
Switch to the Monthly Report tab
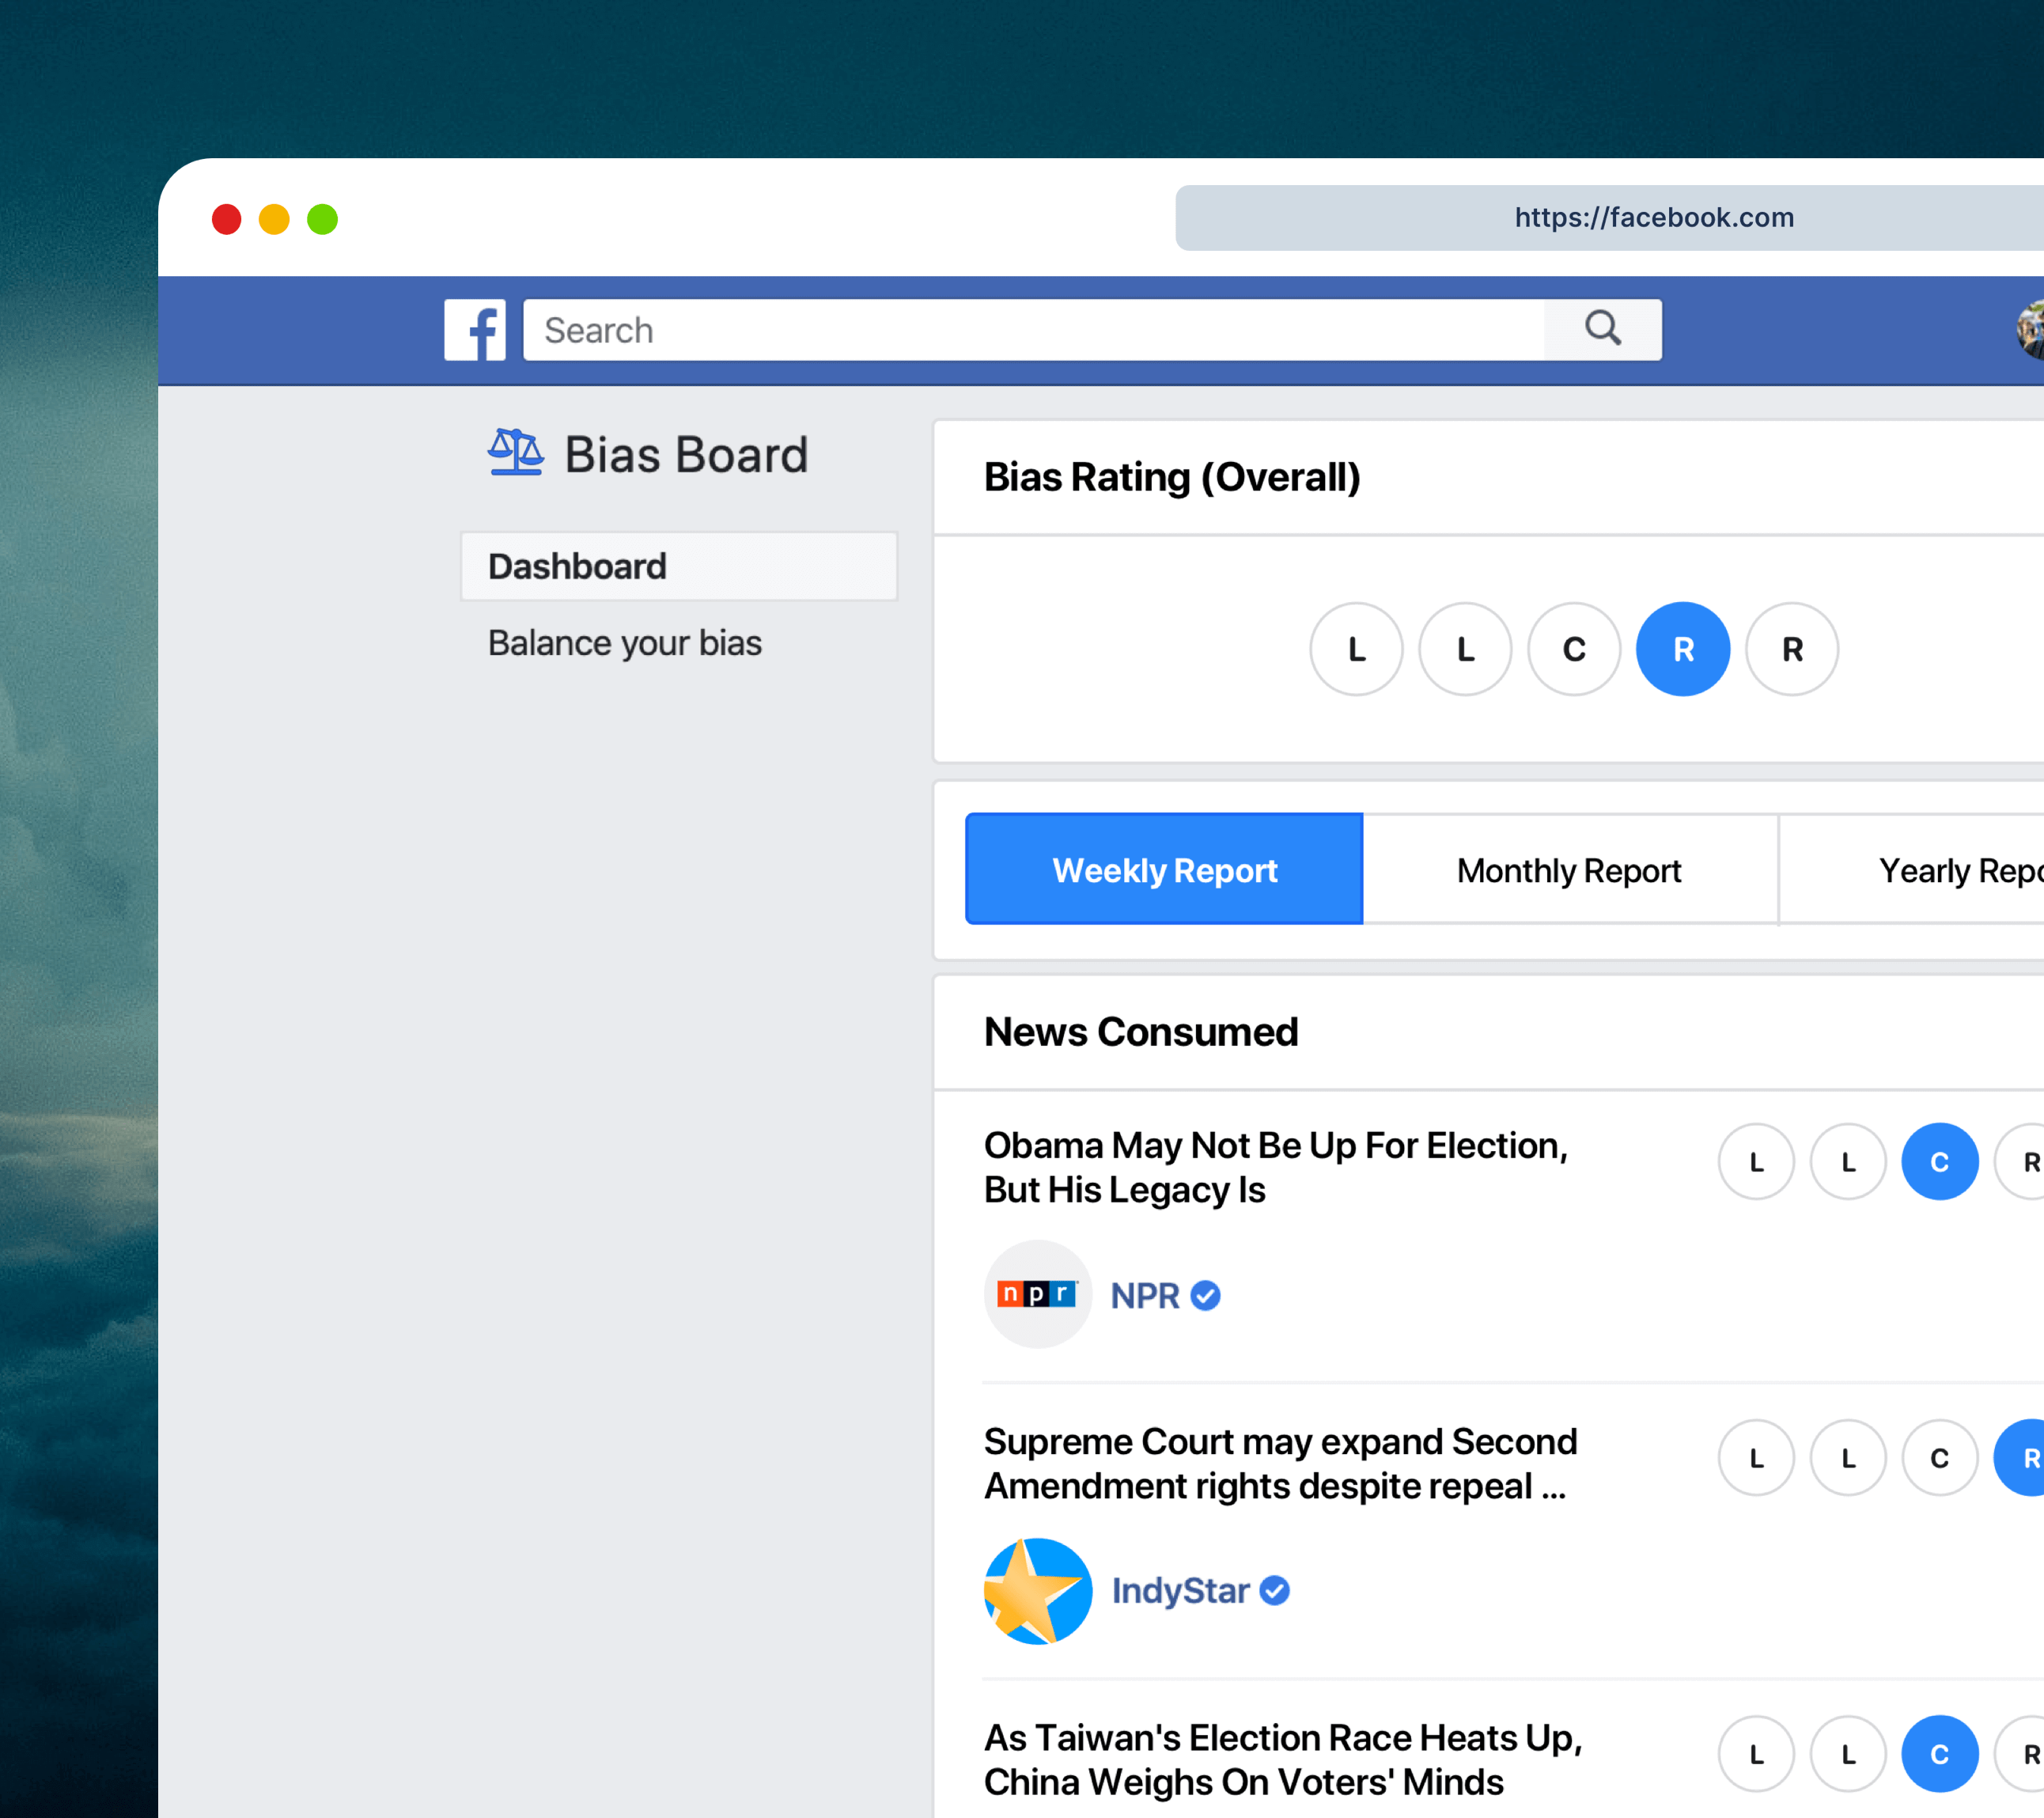[1569, 870]
